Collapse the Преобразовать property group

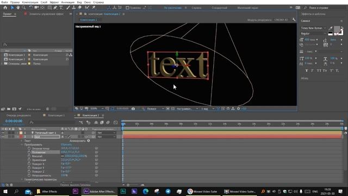pos(22,145)
